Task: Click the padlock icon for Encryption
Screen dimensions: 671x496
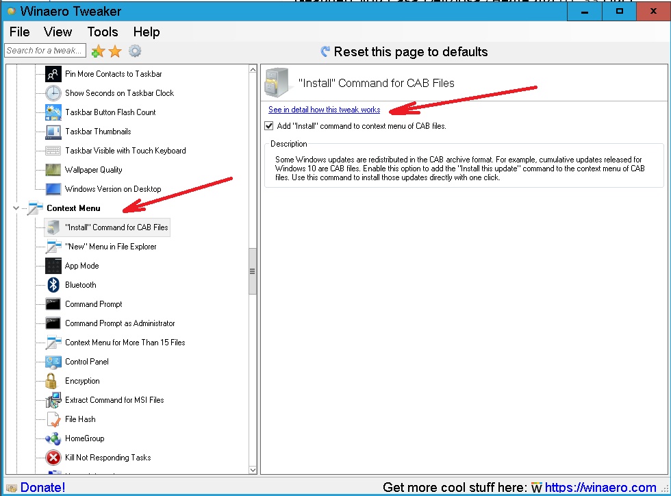Action: (51, 381)
